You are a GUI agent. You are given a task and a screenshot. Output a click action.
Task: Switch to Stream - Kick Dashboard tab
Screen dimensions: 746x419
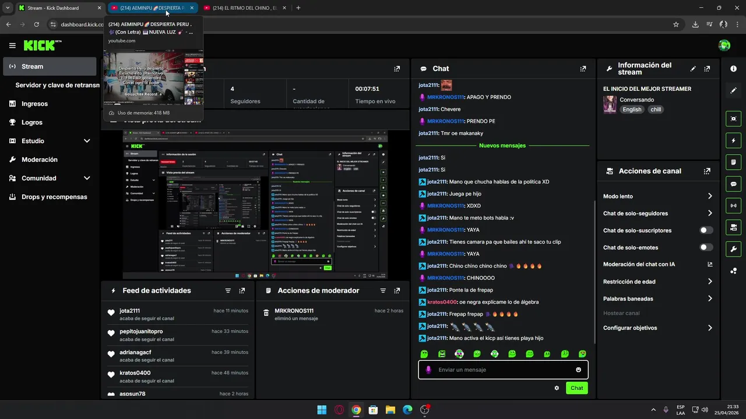click(60, 8)
